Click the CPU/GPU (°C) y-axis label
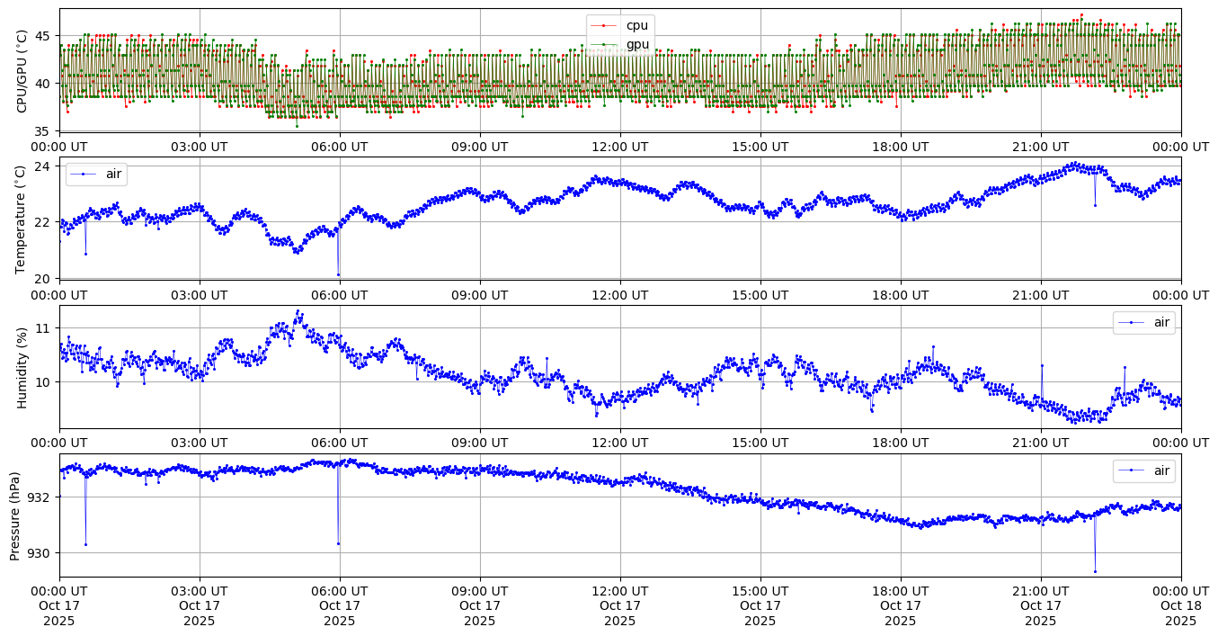 [x=22, y=70]
